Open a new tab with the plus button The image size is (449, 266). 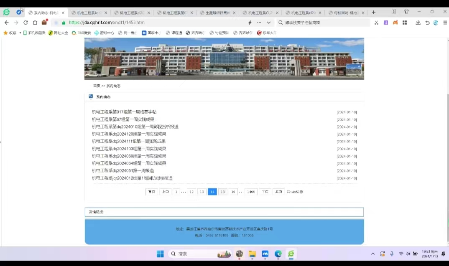[373, 13]
